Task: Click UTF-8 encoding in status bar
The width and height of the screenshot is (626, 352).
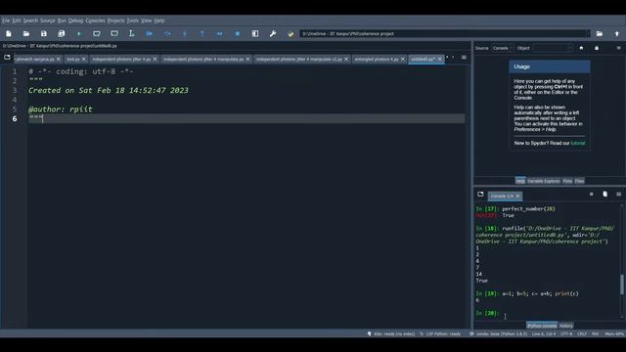Action: tap(566, 333)
